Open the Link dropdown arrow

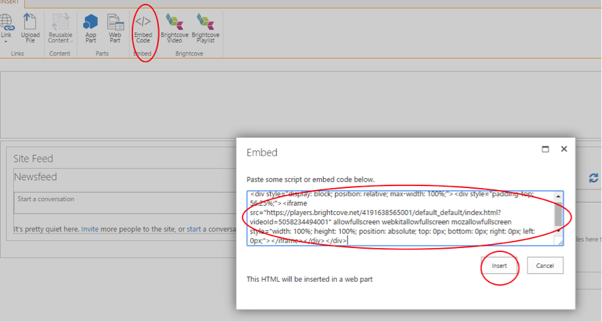click(x=6, y=41)
